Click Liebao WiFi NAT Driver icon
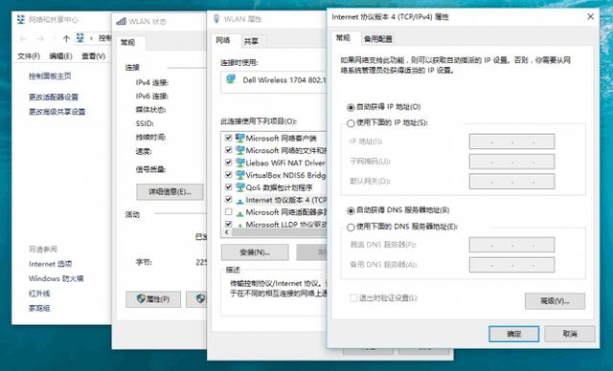 tap(240, 163)
